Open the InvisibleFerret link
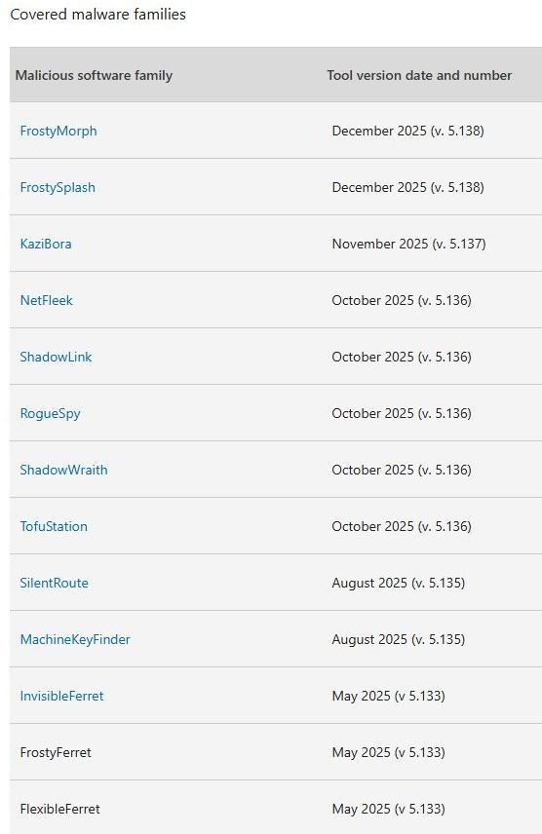 pyautogui.click(x=61, y=696)
